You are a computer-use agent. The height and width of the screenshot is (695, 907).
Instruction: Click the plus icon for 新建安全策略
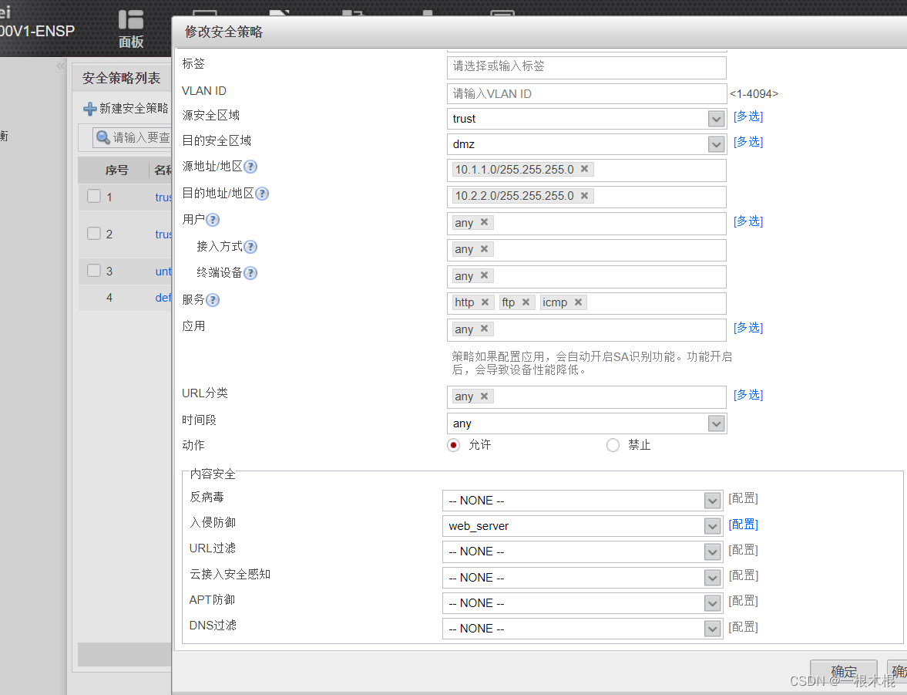tap(89, 108)
